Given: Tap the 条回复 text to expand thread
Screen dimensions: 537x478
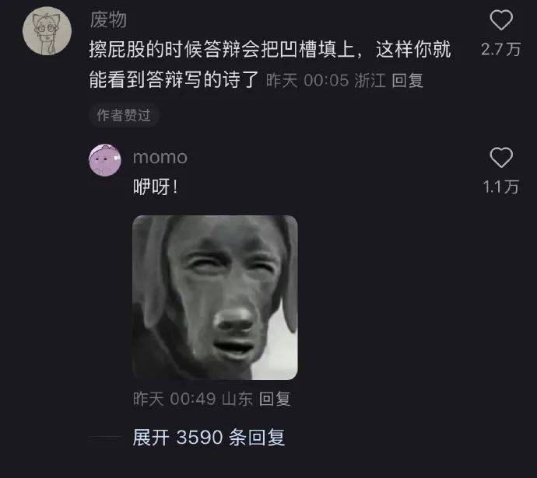Looking at the screenshot, I should pos(257,438).
